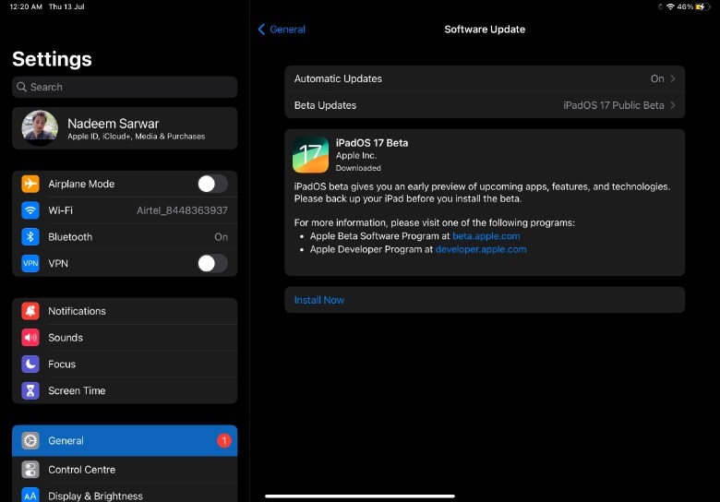Tap the iPadOS 17 Beta heading

click(x=372, y=143)
